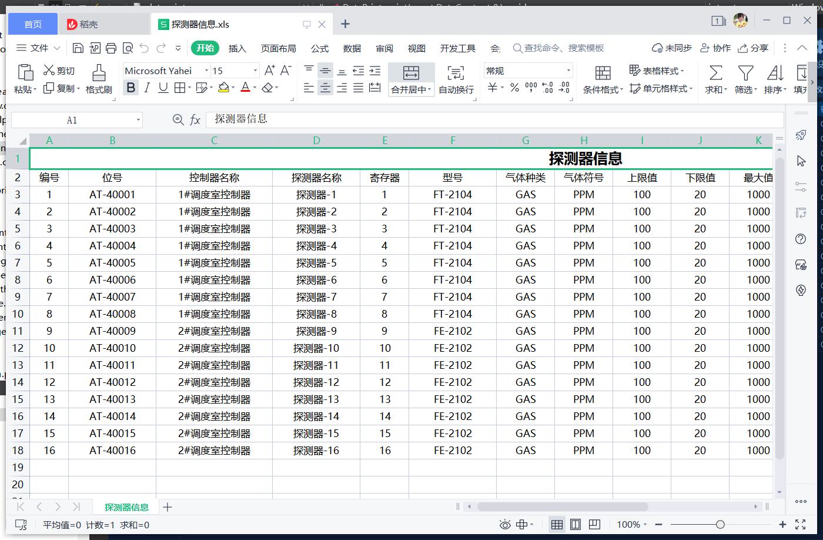Click the 协作 (Collaborate) button

click(x=715, y=48)
